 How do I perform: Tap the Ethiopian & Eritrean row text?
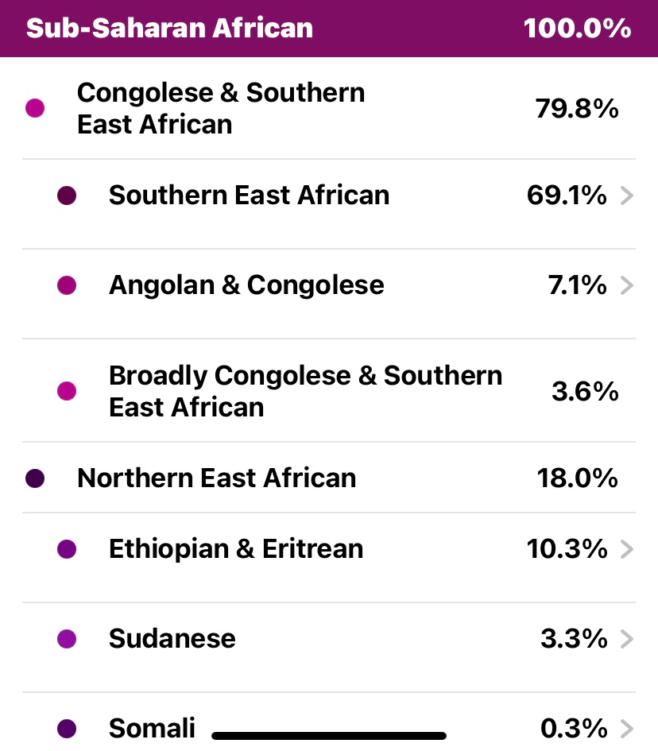(236, 549)
